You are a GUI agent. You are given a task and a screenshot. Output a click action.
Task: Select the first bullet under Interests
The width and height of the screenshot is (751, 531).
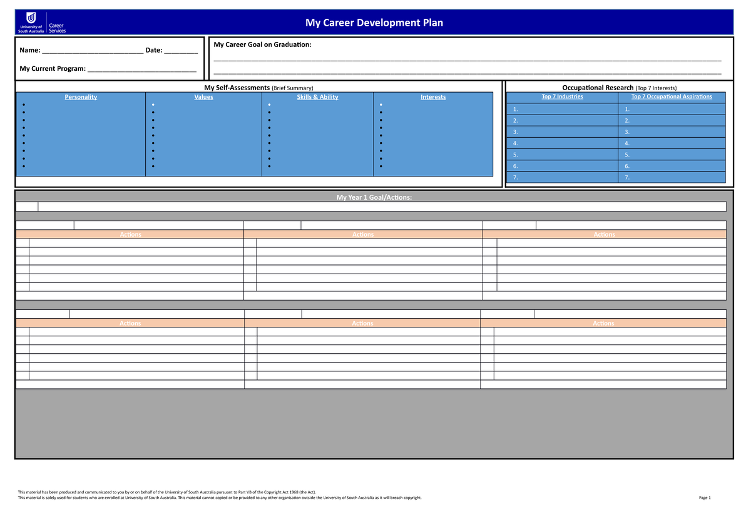(x=380, y=105)
